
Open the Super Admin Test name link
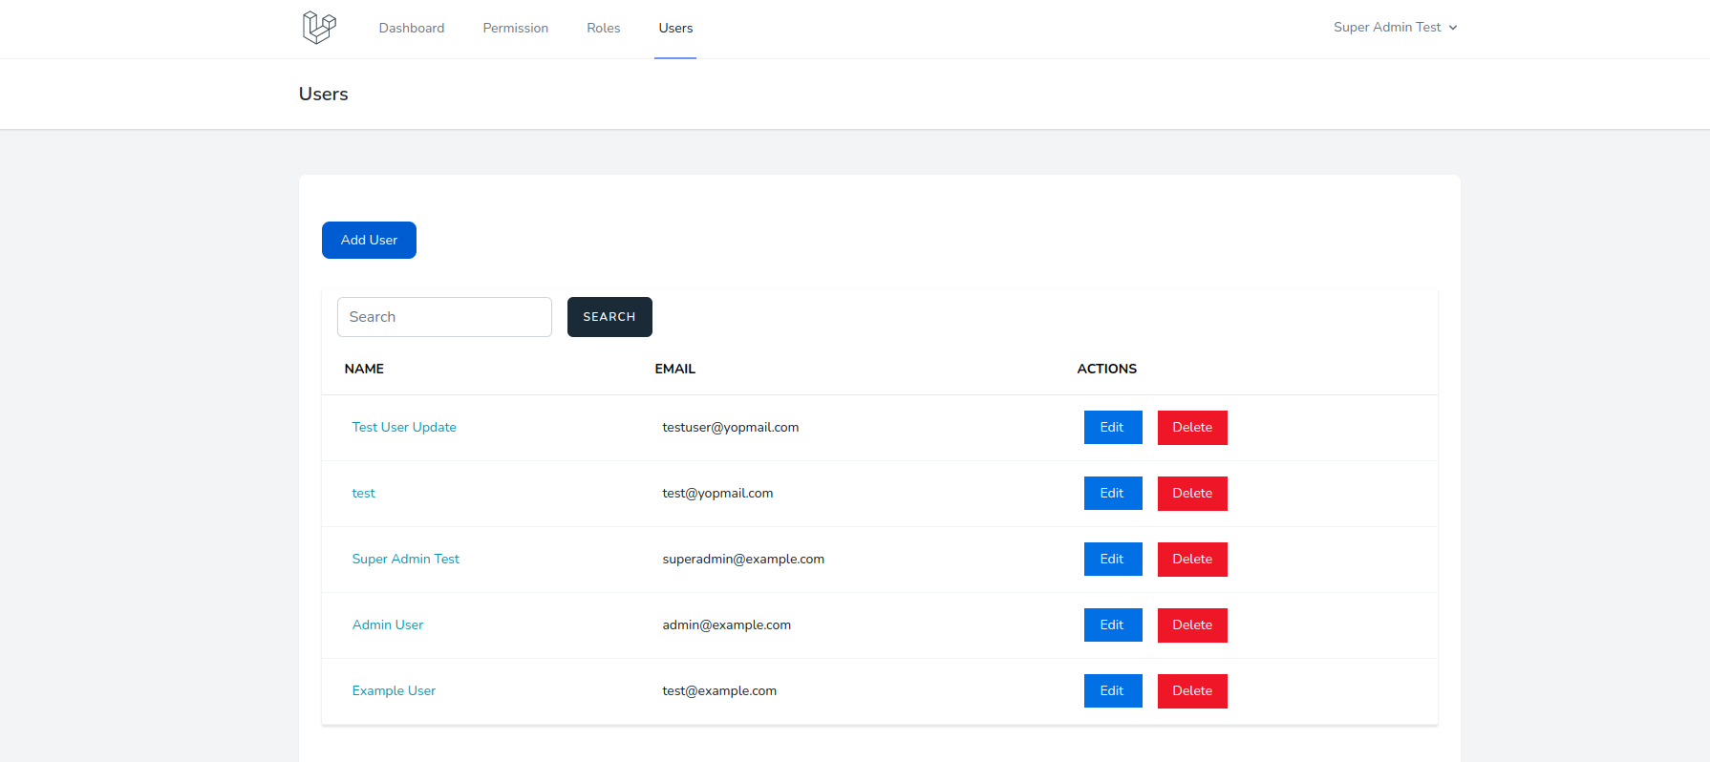405,560
